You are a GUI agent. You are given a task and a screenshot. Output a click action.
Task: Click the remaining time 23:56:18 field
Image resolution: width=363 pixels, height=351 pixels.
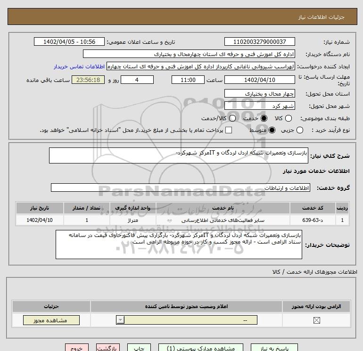pos(88,80)
